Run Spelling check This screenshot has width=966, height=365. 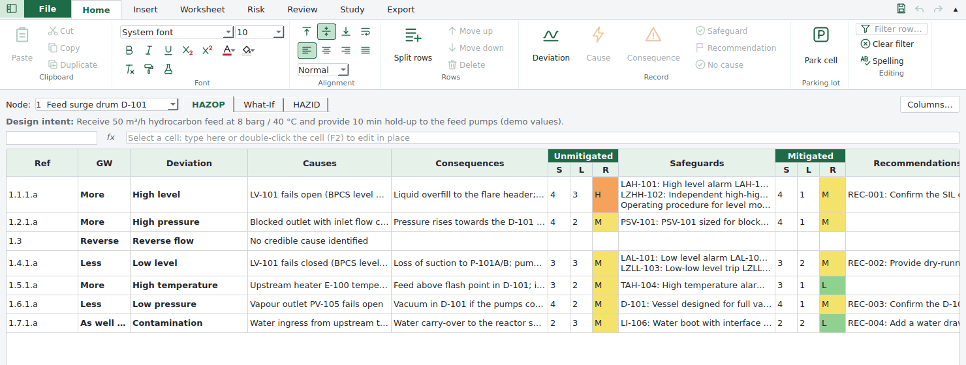point(882,61)
